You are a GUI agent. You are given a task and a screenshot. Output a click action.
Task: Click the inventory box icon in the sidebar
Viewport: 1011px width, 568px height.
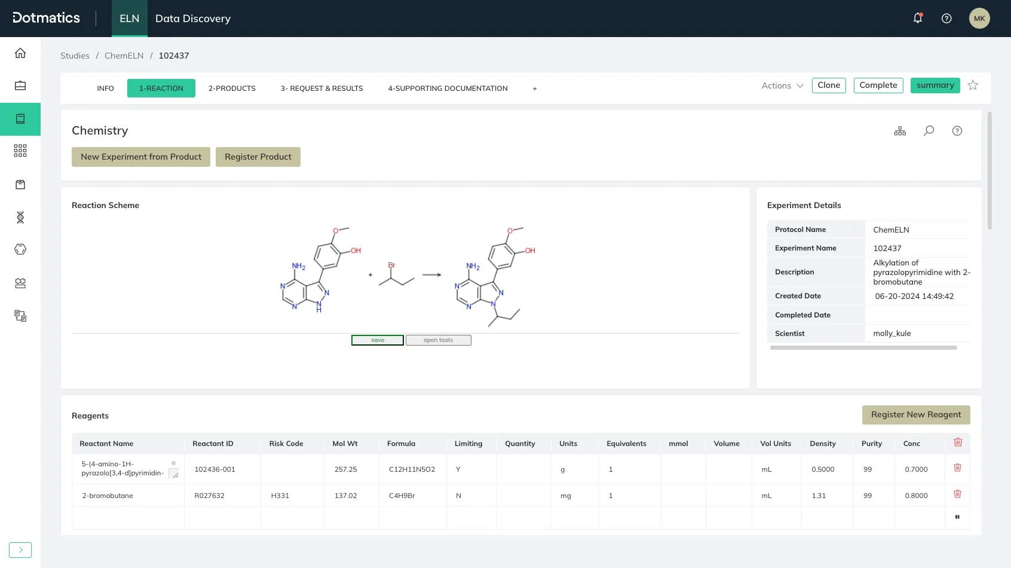point(20,185)
